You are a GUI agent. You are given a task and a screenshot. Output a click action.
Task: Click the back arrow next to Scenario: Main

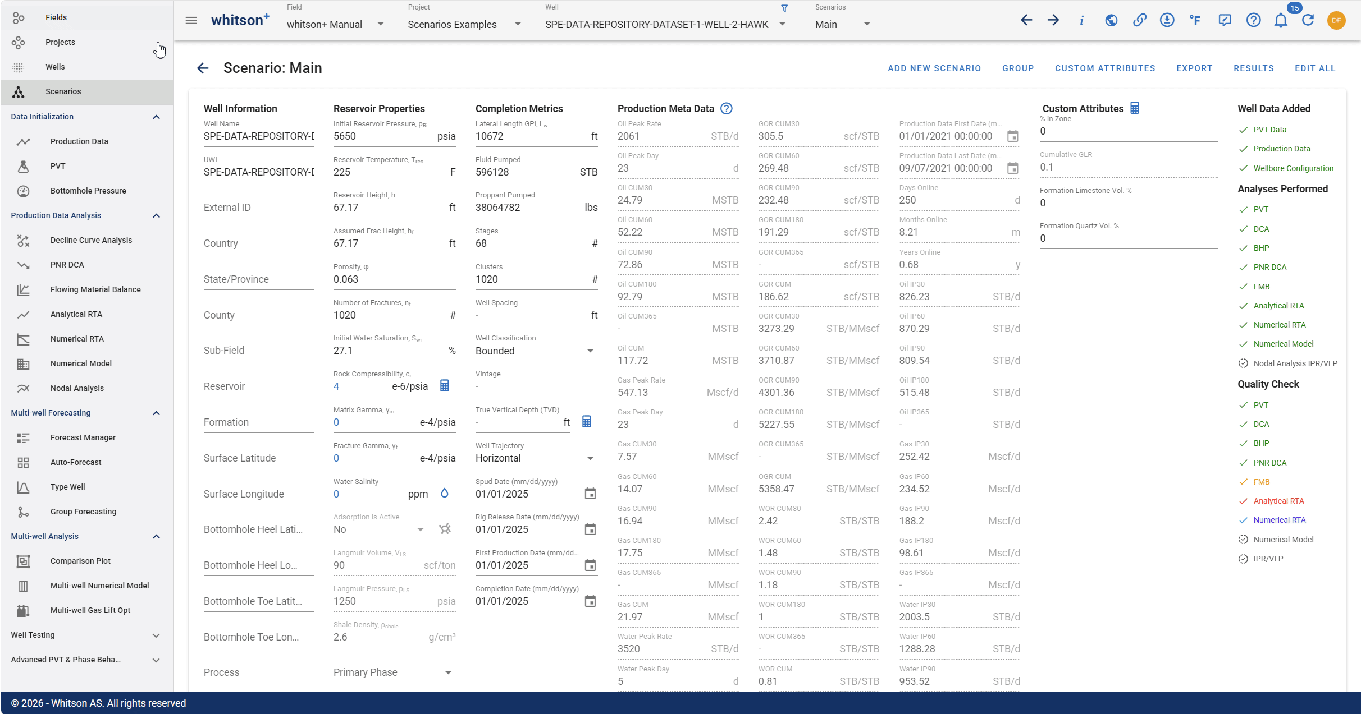(x=203, y=68)
